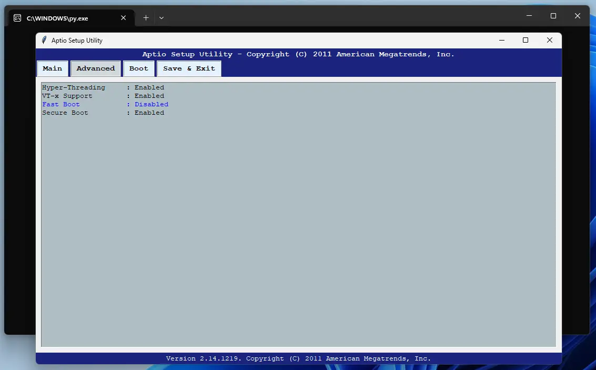Maximize the Aptio Setup Utility window
596x370 pixels.
pyautogui.click(x=526, y=40)
